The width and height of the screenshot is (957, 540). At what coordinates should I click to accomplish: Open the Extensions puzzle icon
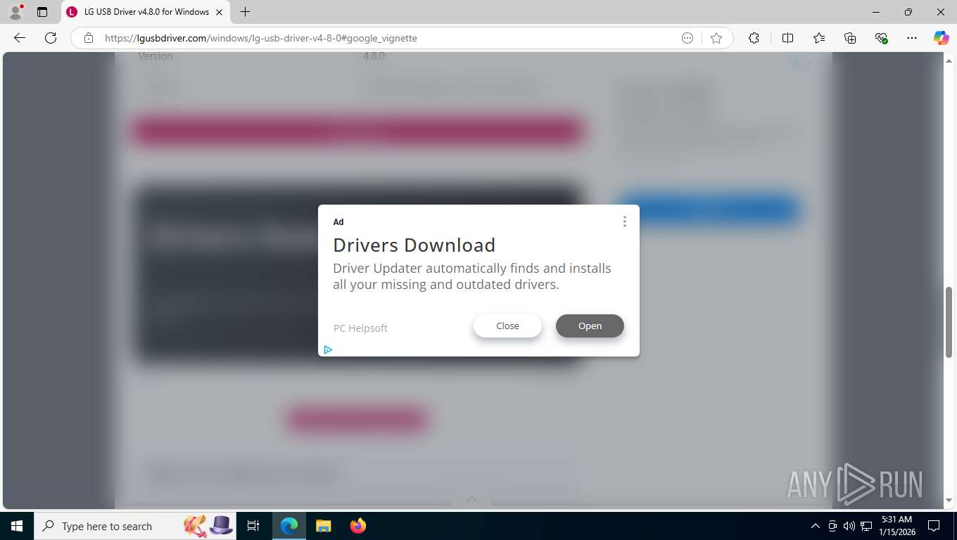(754, 38)
